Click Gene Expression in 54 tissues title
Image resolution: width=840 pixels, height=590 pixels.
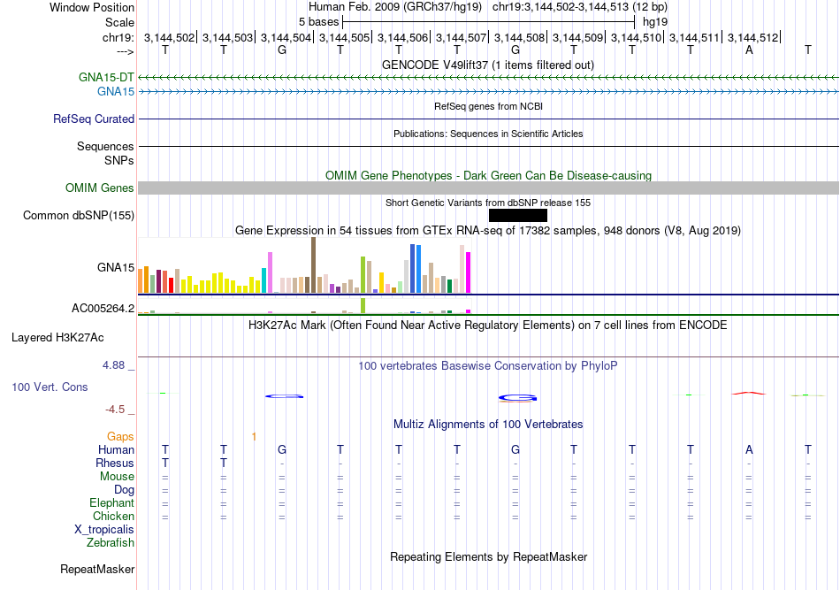(488, 230)
